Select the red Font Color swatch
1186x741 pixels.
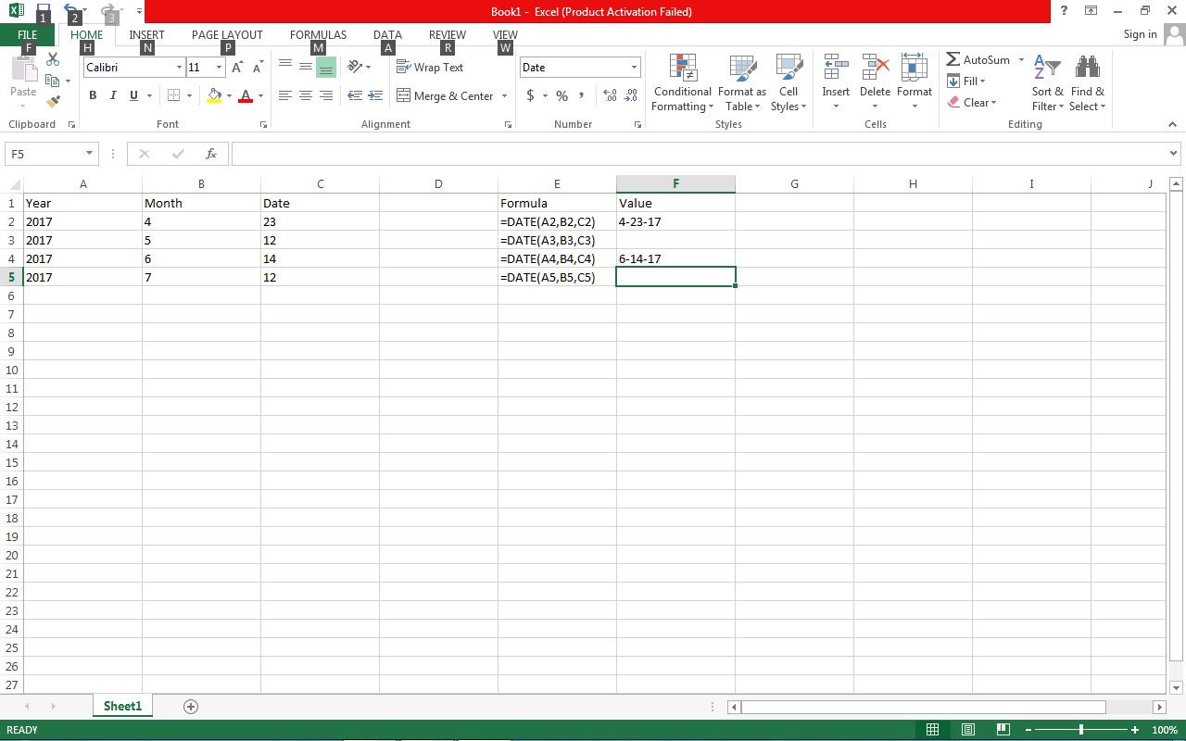tap(246, 102)
